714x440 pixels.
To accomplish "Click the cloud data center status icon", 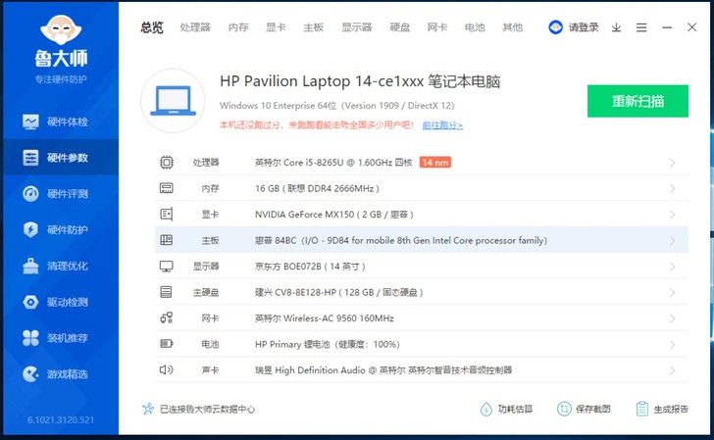I will tap(147, 409).
